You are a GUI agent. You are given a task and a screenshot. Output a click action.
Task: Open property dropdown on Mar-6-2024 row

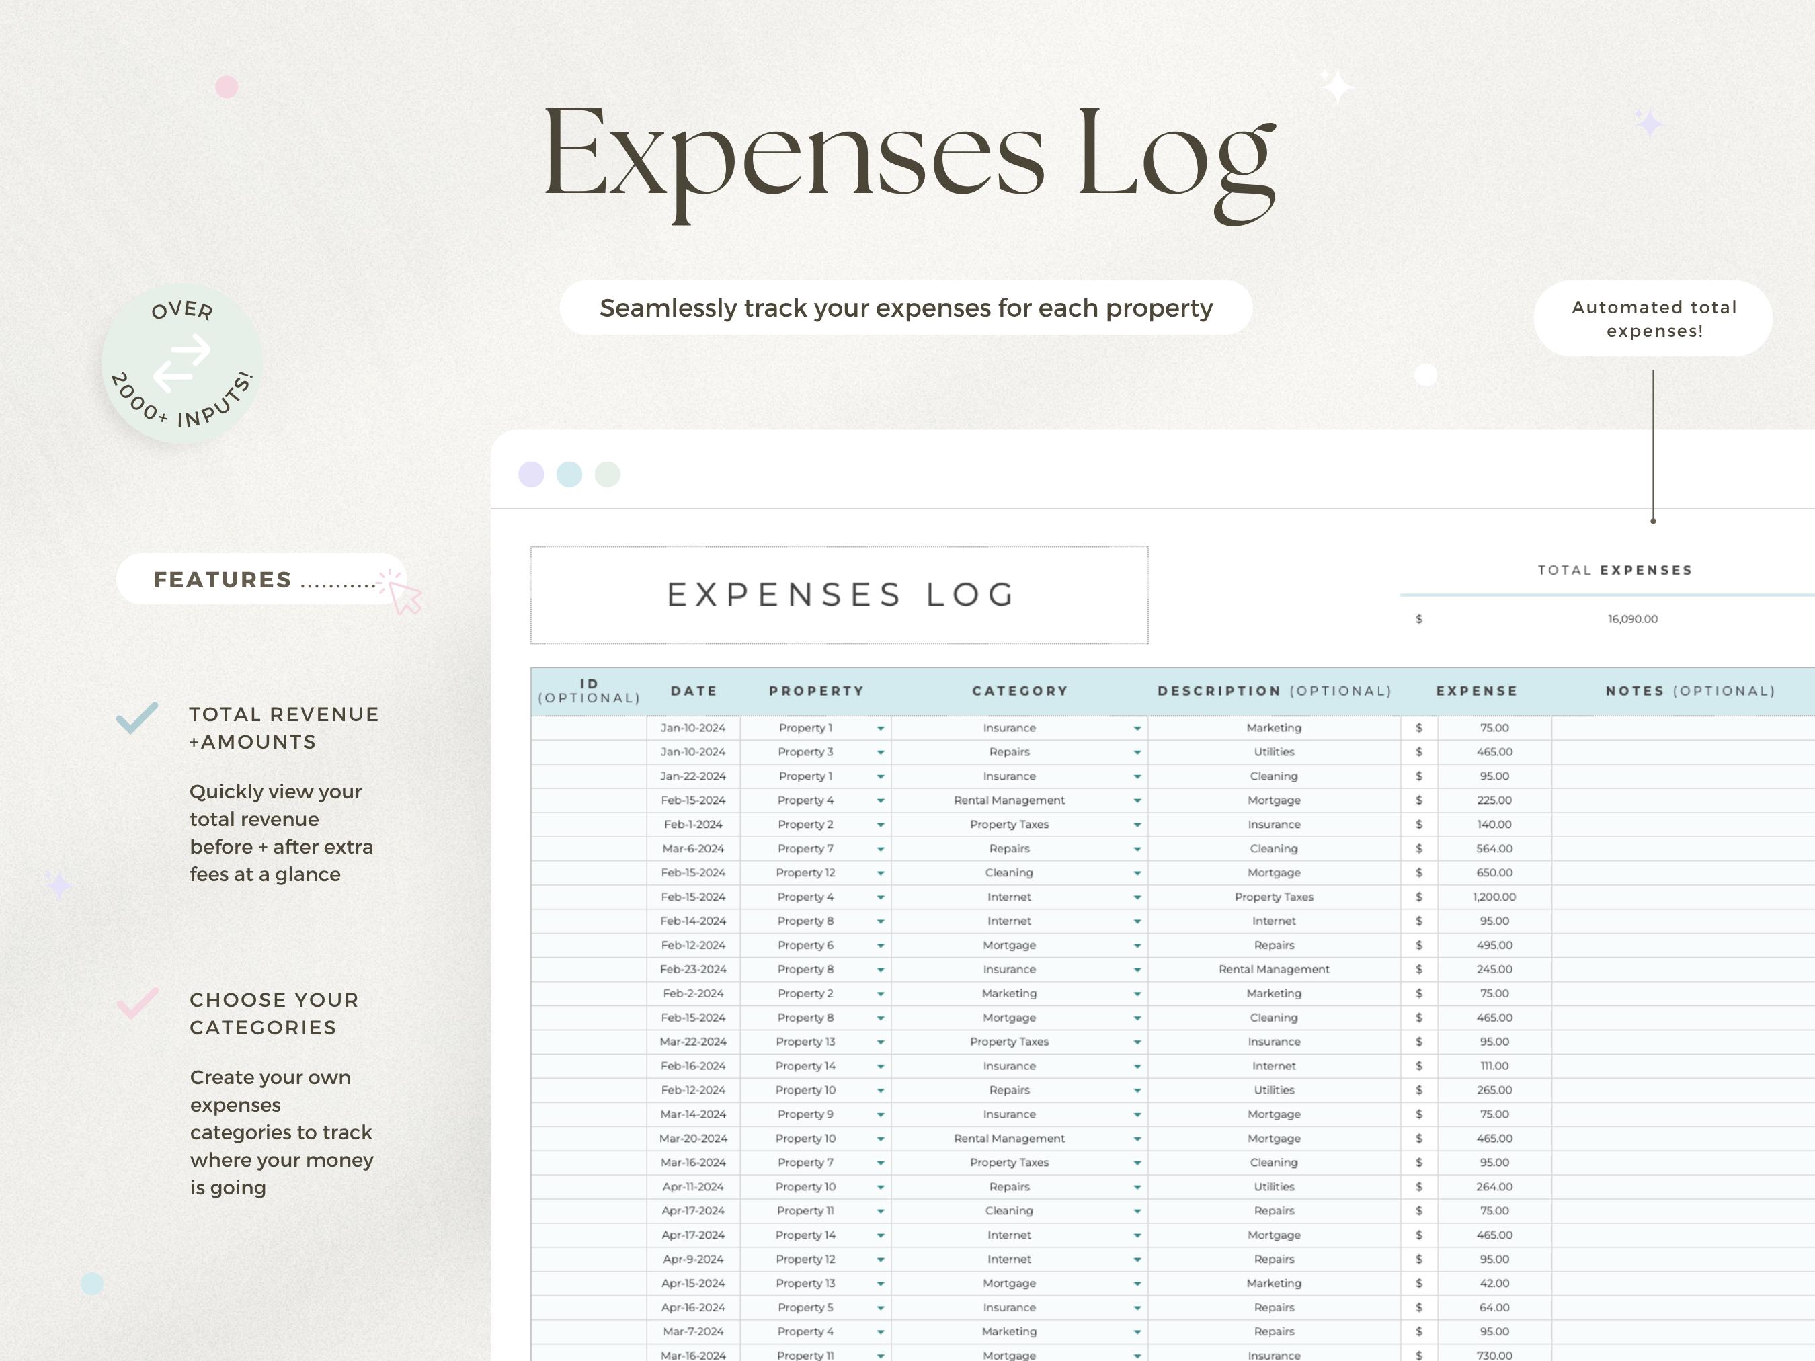pyautogui.click(x=881, y=848)
